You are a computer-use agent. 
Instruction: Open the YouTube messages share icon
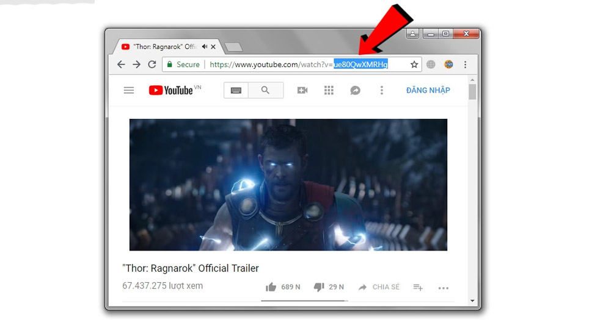pyautogui.click(x=355, y=90)
